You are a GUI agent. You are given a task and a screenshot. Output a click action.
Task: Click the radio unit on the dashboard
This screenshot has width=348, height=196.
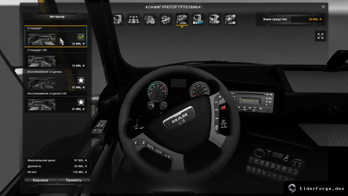click(x=251, y=101)
